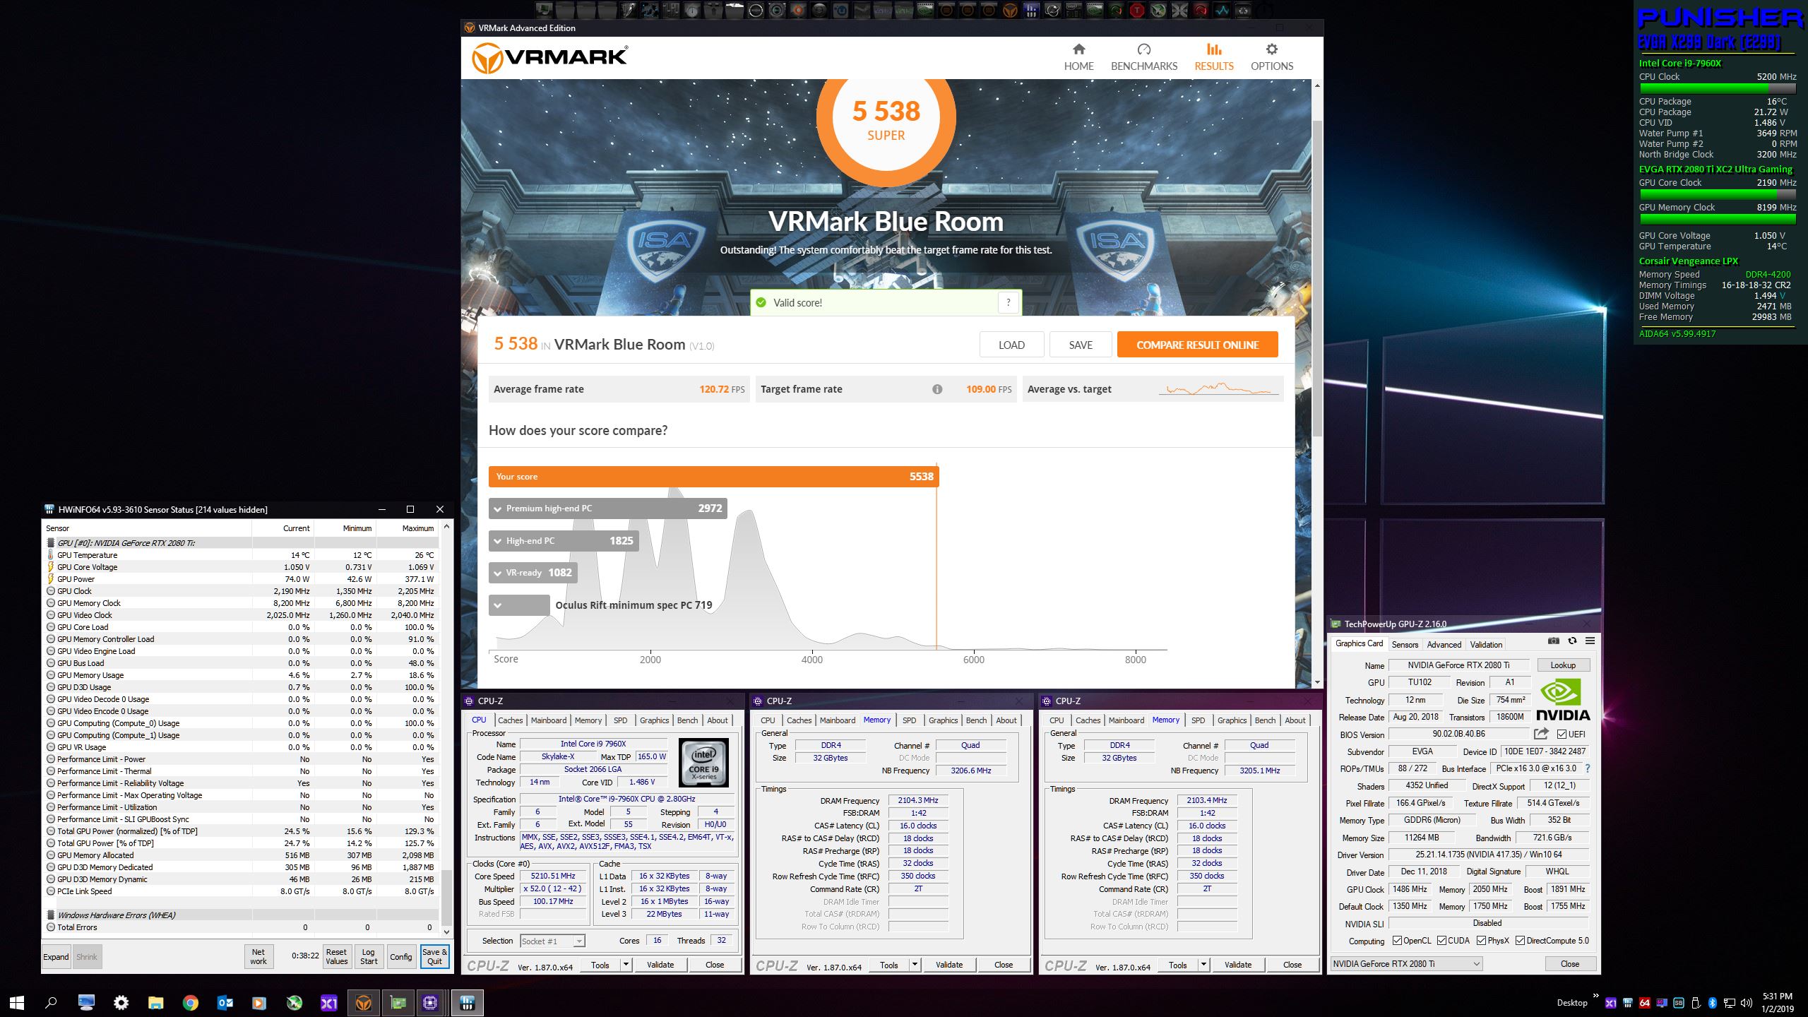Click the Target frame rate info icon

click(x=937, y=389)
